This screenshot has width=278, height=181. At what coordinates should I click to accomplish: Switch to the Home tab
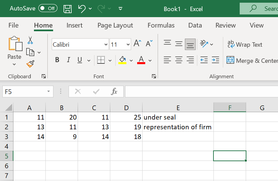coord(43,25)
